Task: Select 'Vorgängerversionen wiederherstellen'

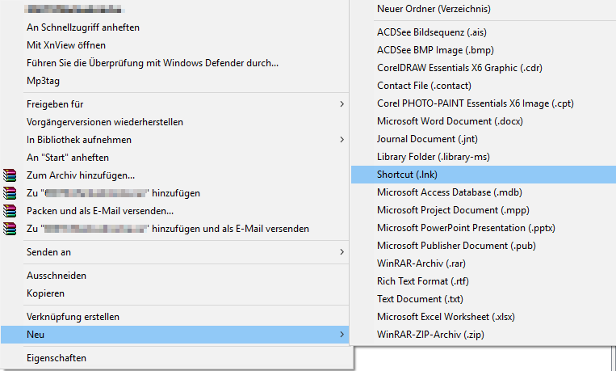Action: click(105, 122)
